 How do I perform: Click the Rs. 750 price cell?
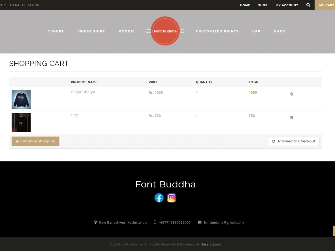point(154,116)
